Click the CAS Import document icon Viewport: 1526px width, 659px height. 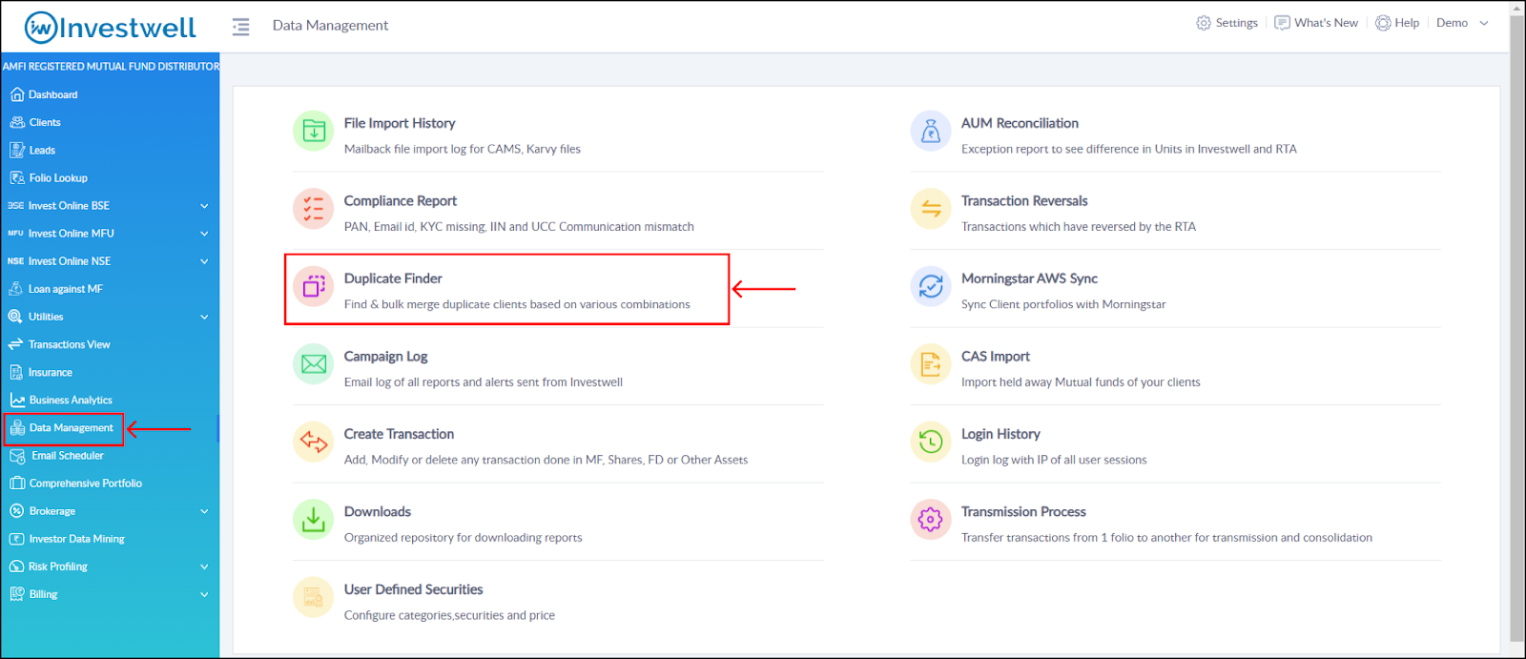931,364
